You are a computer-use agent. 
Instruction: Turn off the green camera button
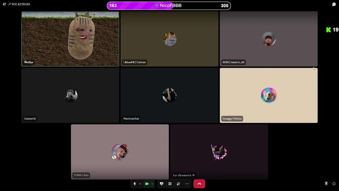tap(147, 184)
